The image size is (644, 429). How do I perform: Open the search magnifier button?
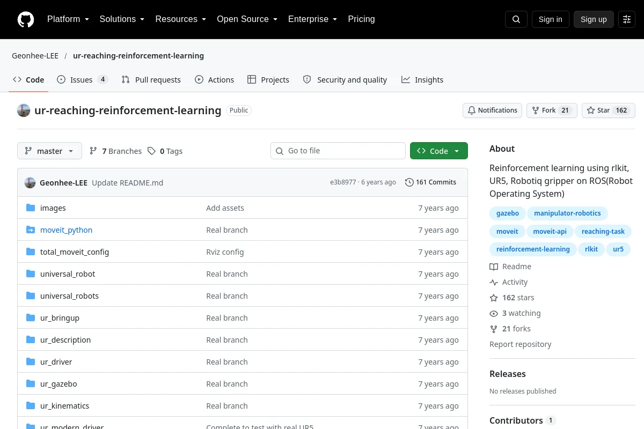coord(516,19)
